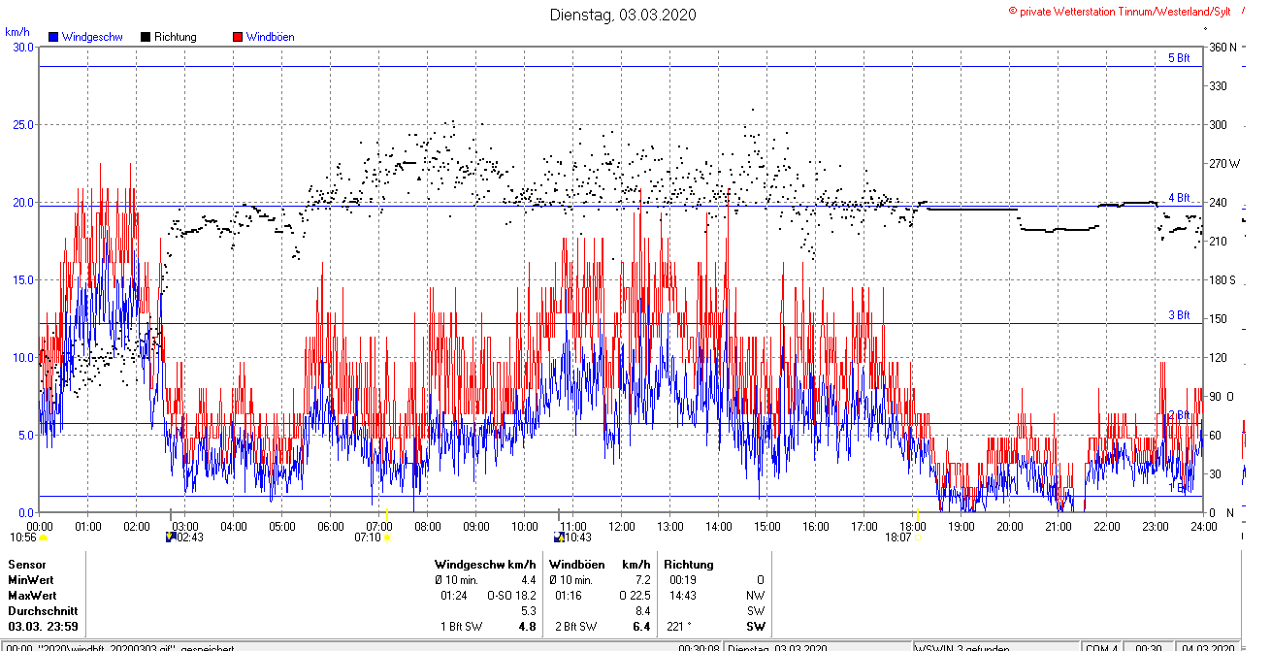Click the 07:10 sunrise time label

coord(367,537)
